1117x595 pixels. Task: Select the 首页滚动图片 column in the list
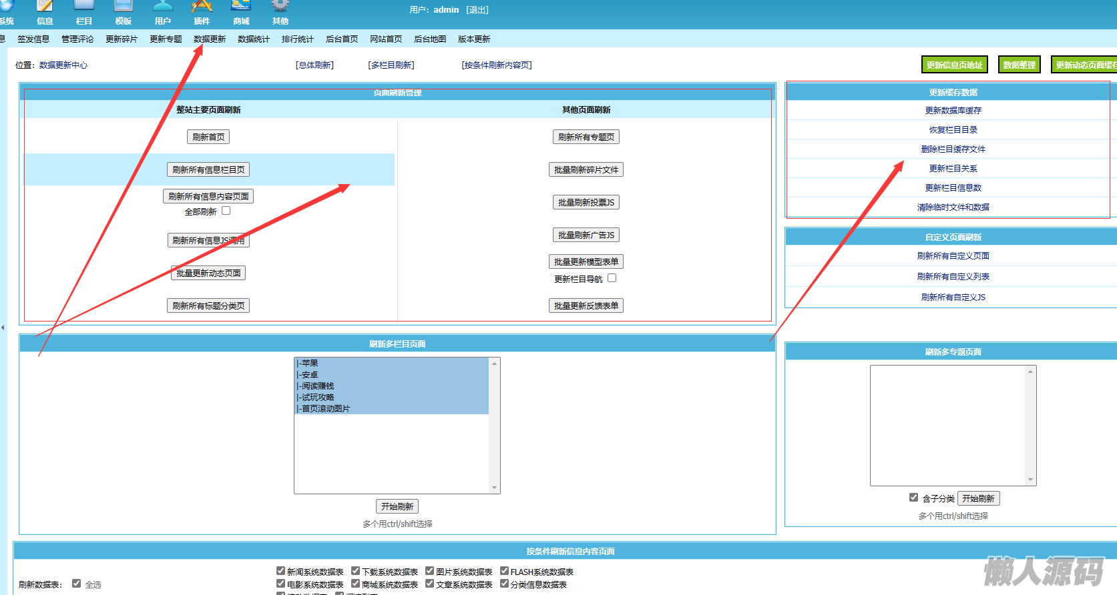coord(392,409)
